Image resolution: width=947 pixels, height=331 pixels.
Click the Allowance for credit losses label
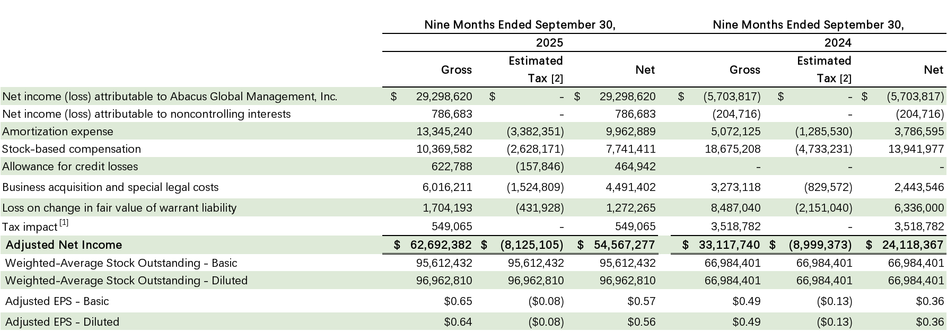(x=70, y=167)
